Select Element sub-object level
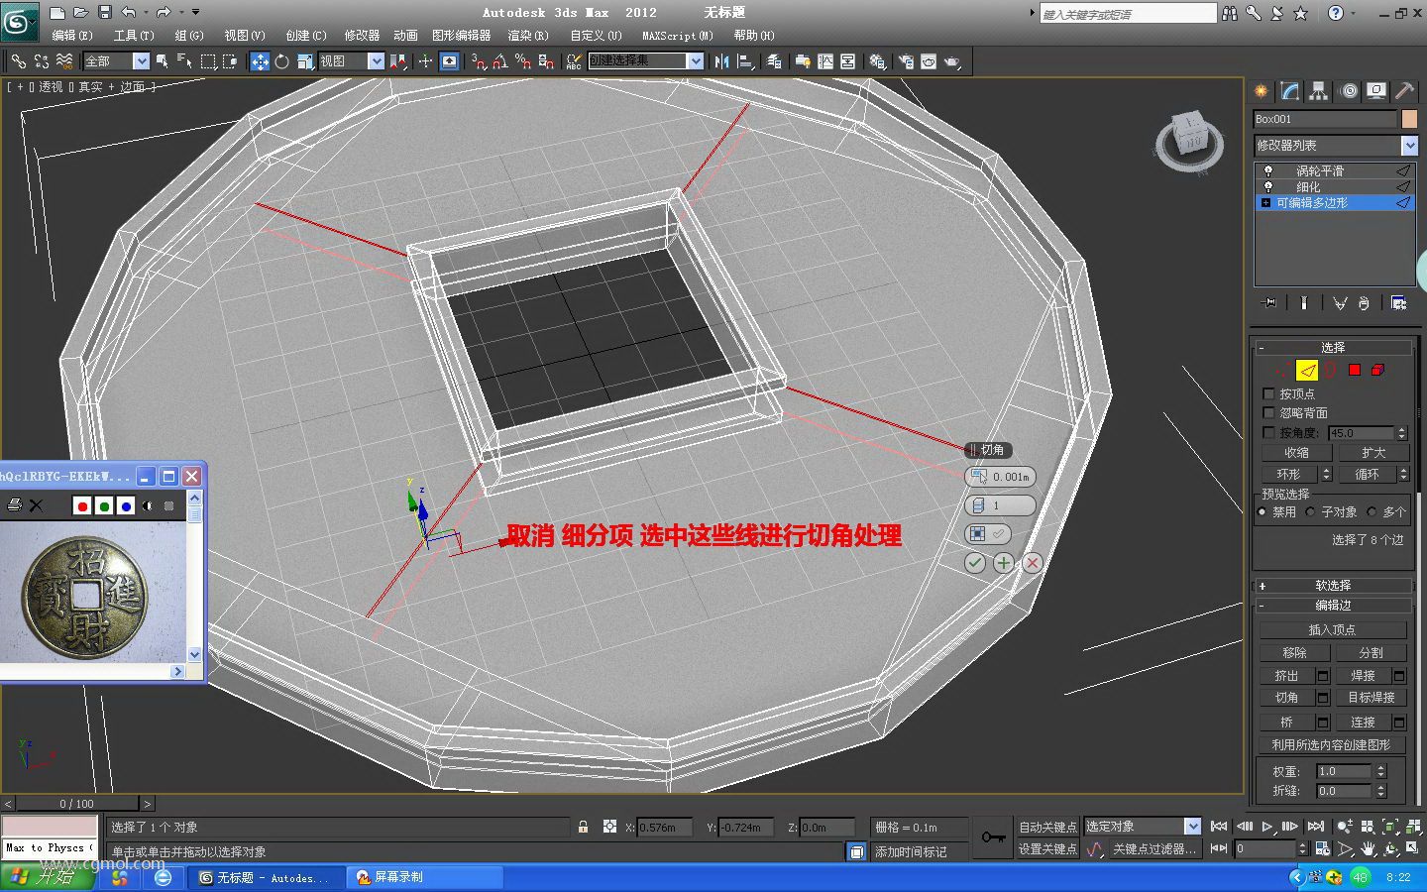Viewport: 1427px width, 892px height. 1377,370
